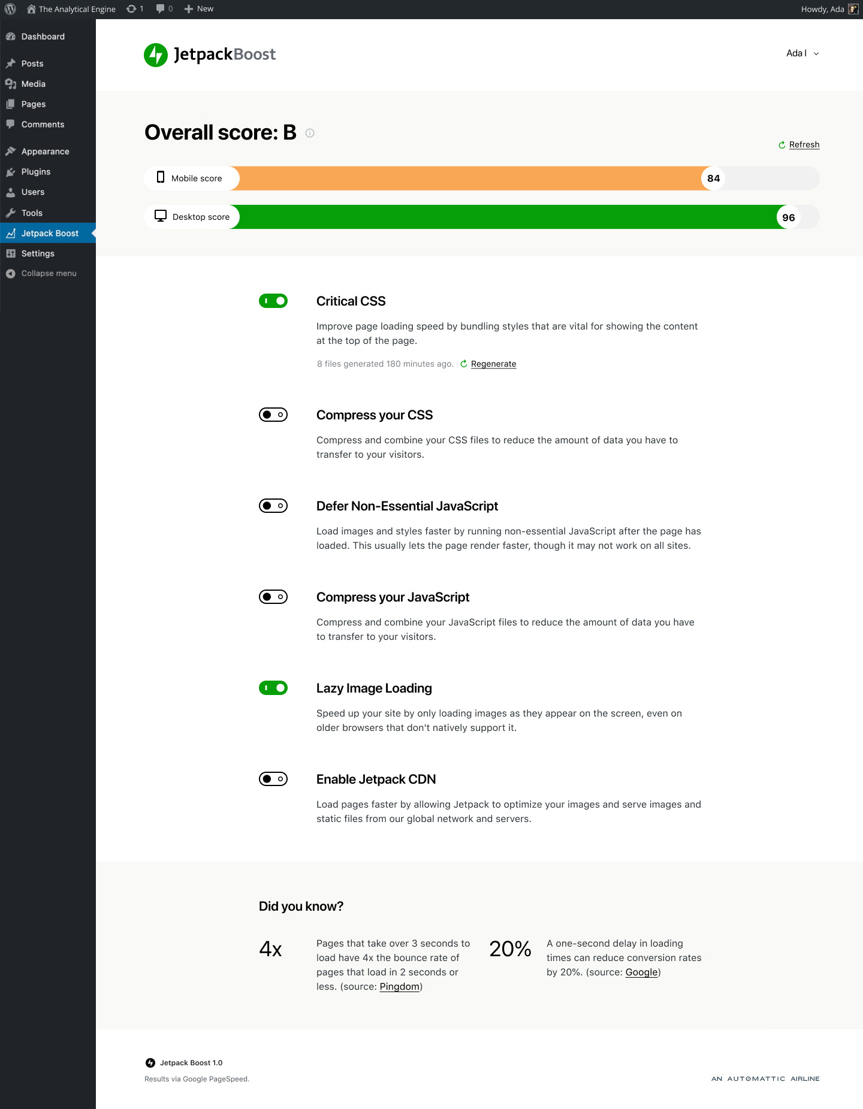
Task: Go to Appearance in the sidebar
Action: point(45,152)
